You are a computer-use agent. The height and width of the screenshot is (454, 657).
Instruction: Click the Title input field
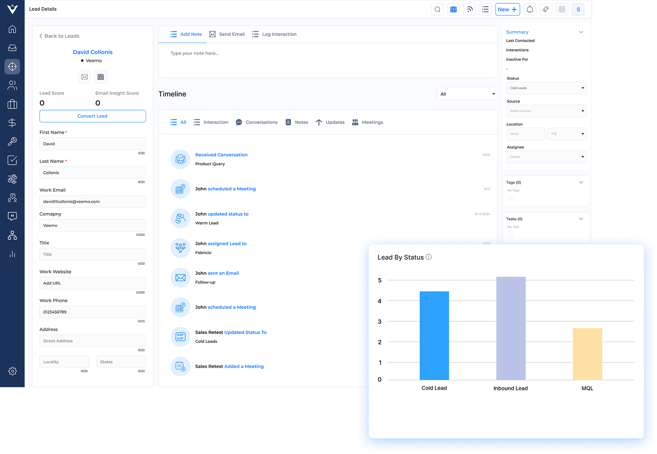pyautogui.click(x=92, y=254)
